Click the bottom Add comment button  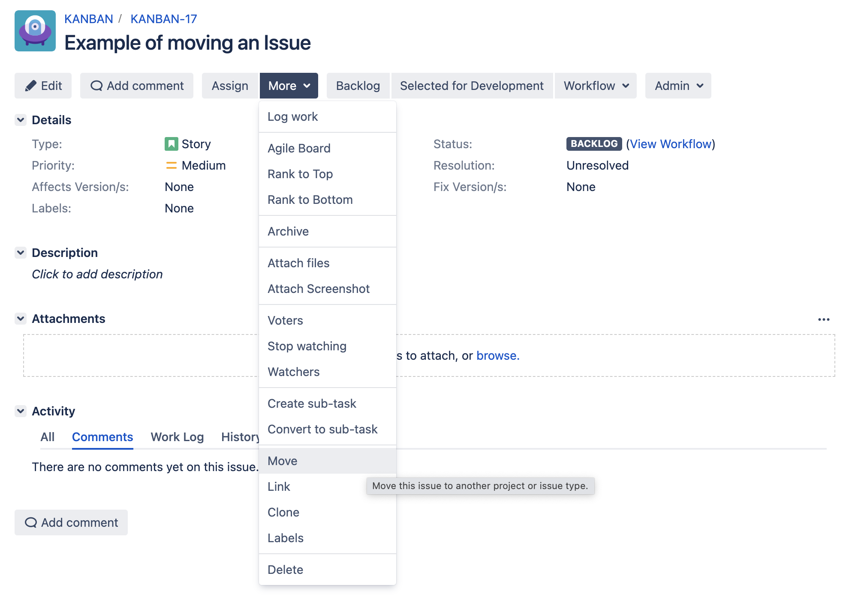[71, 522]
